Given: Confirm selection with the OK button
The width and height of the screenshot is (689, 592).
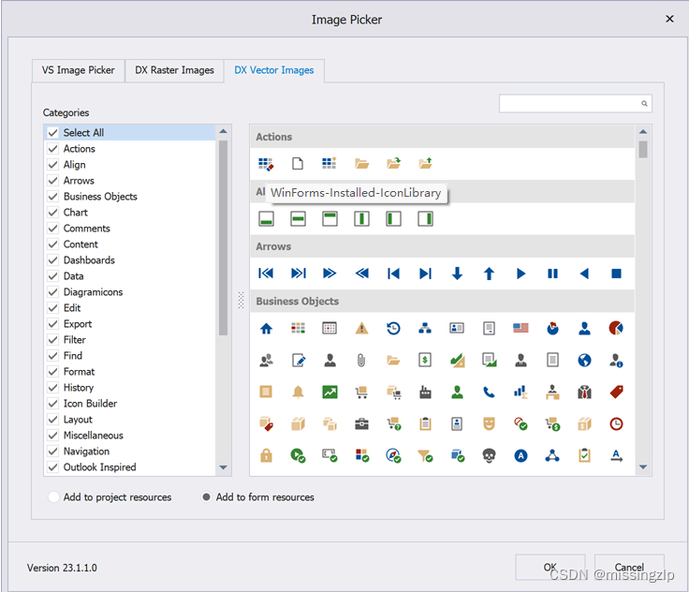Looking at the screenshot, I should coord(550,567).
